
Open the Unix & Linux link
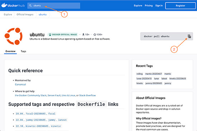pos(68,96)
